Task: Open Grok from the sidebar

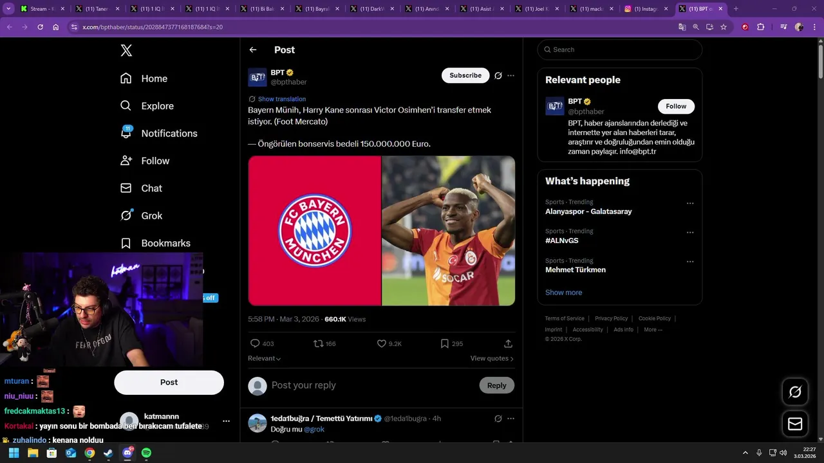Action: 141,216
